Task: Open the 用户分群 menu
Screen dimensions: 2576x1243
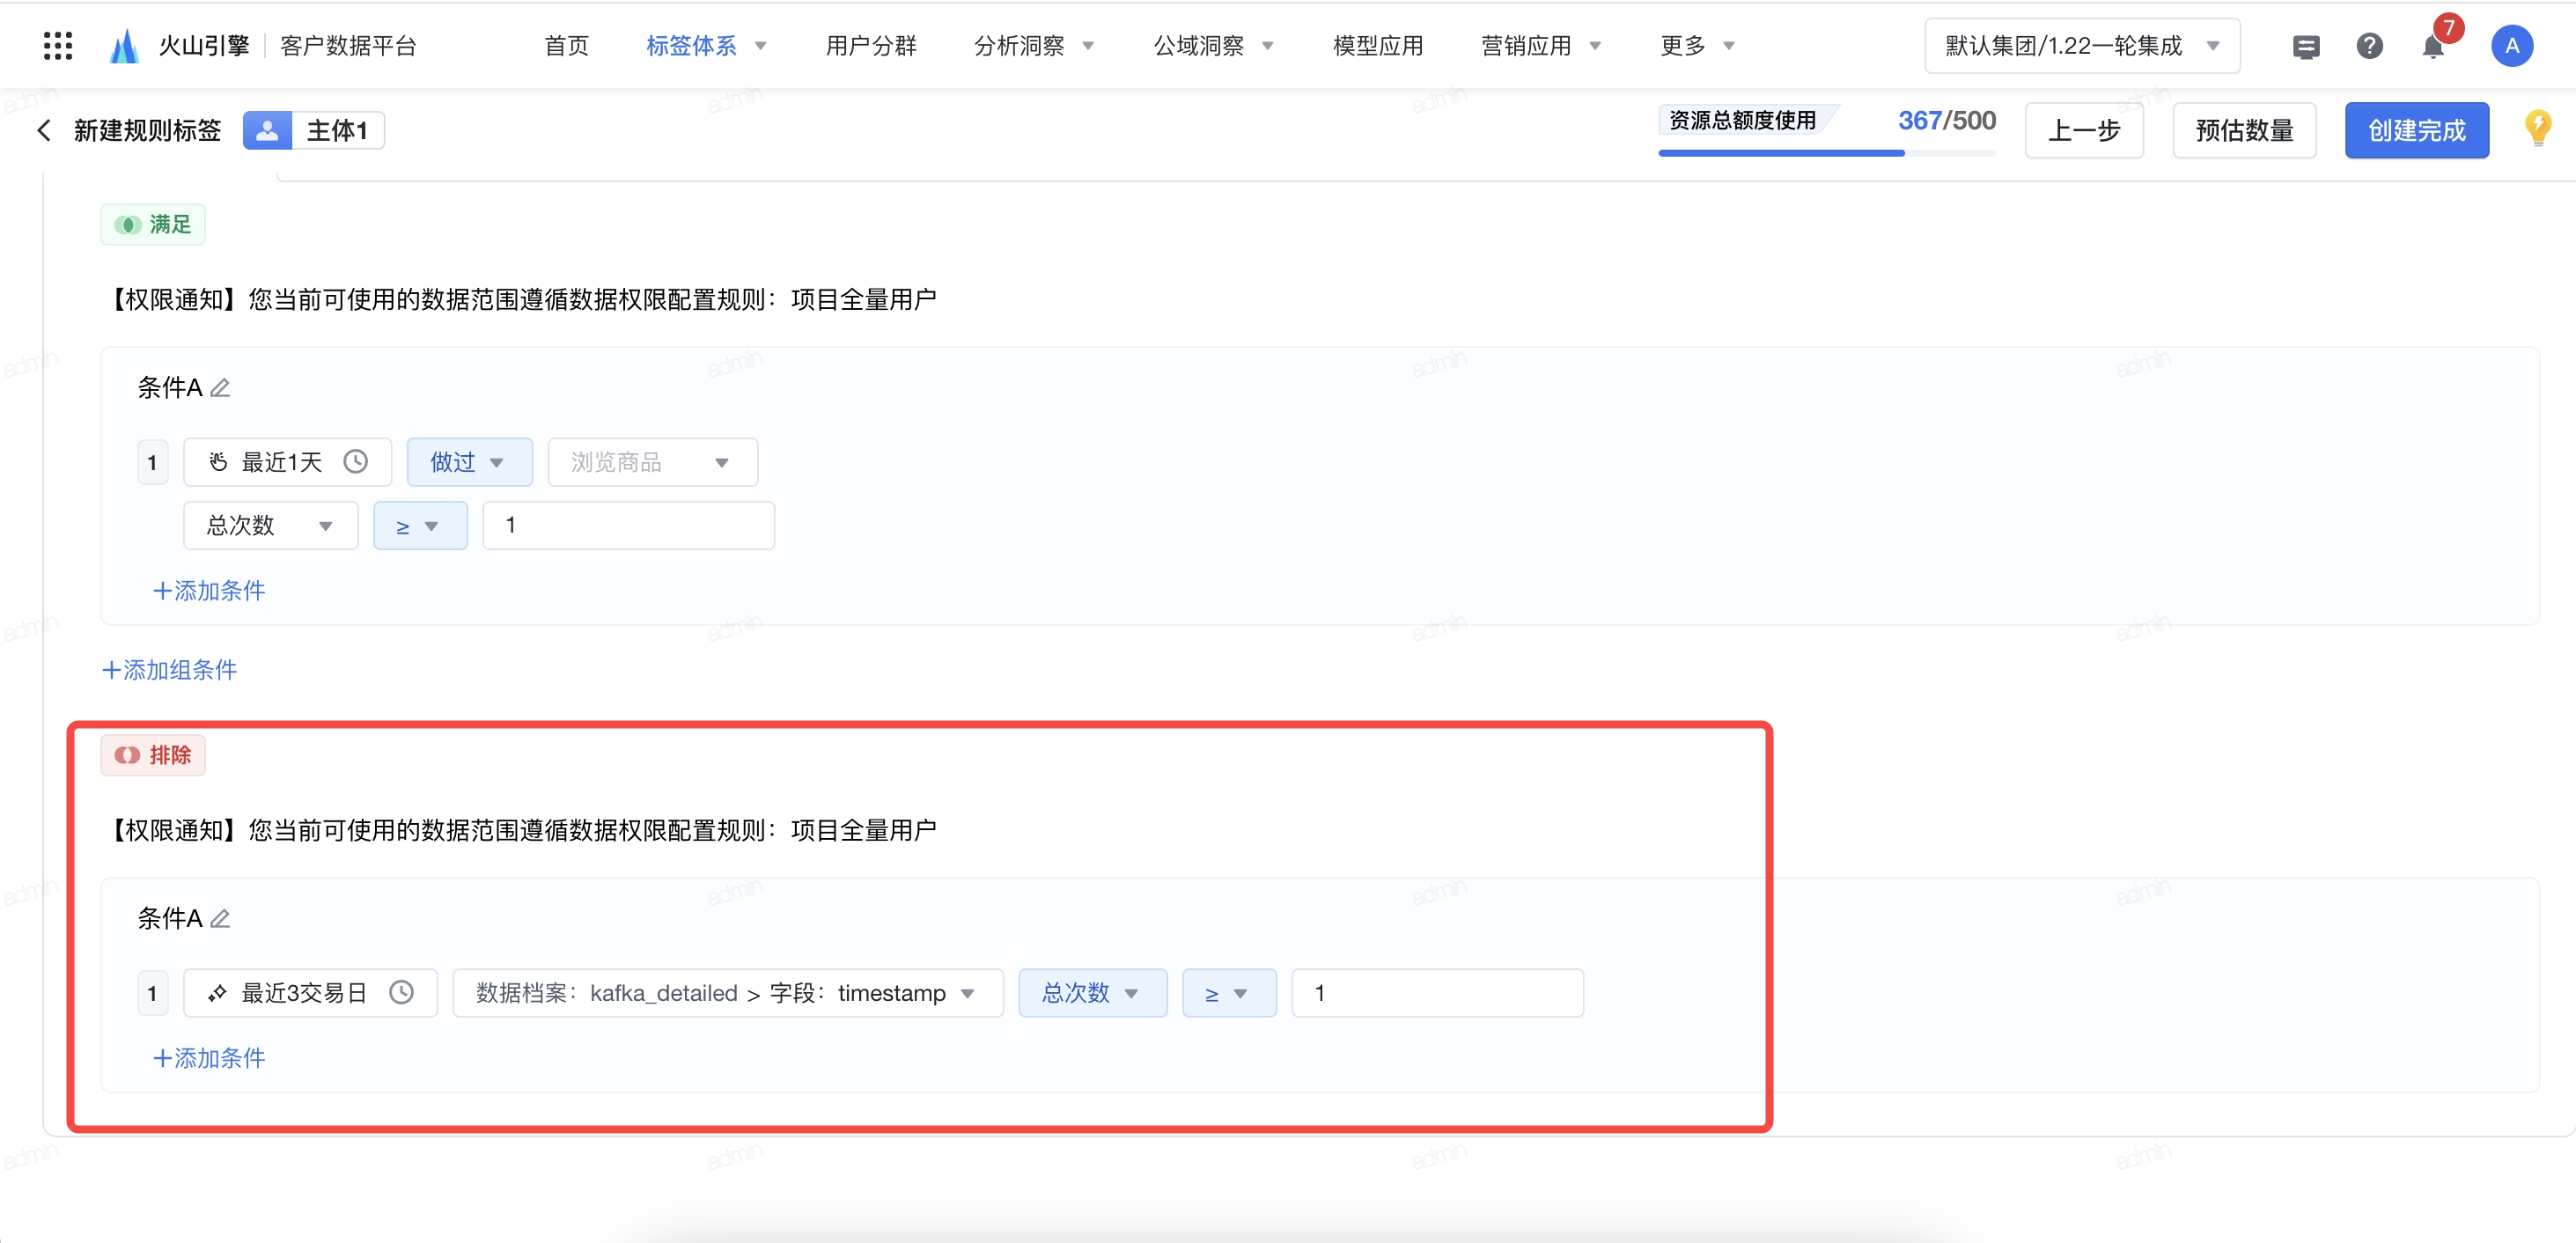Action: pos(871,46)
